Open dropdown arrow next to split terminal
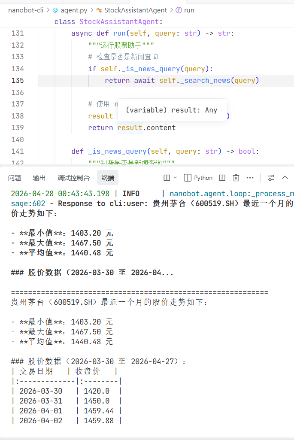The height and width of the screenshot is (440, 294). (x=176, y=178)
